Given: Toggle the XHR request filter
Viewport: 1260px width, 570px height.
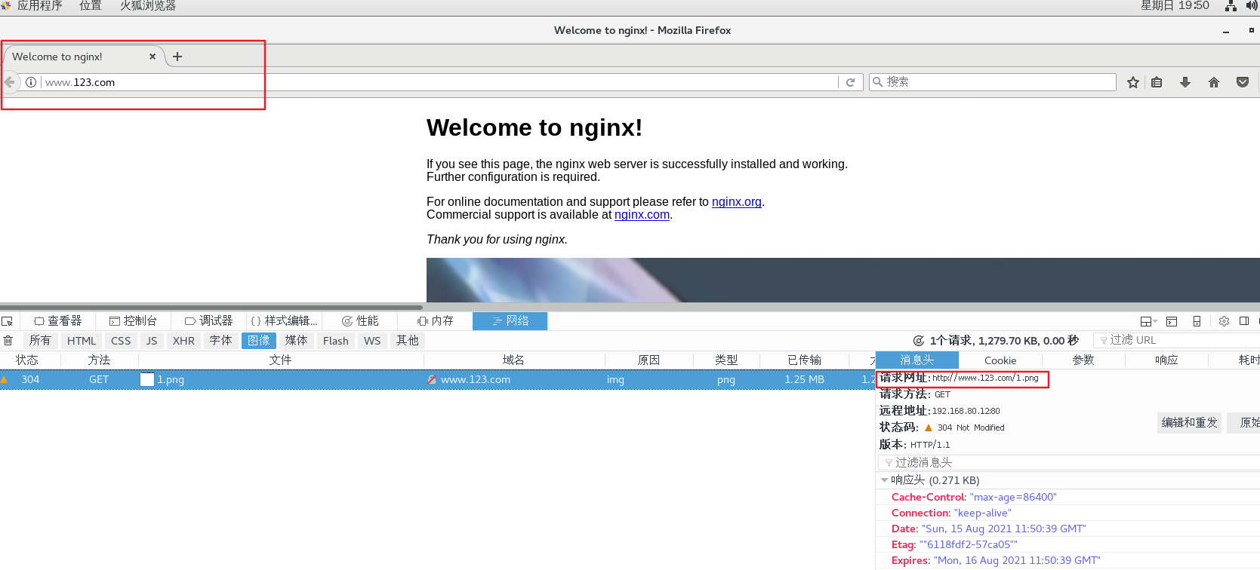Looking at the screenshot, I should coord(183,341).
